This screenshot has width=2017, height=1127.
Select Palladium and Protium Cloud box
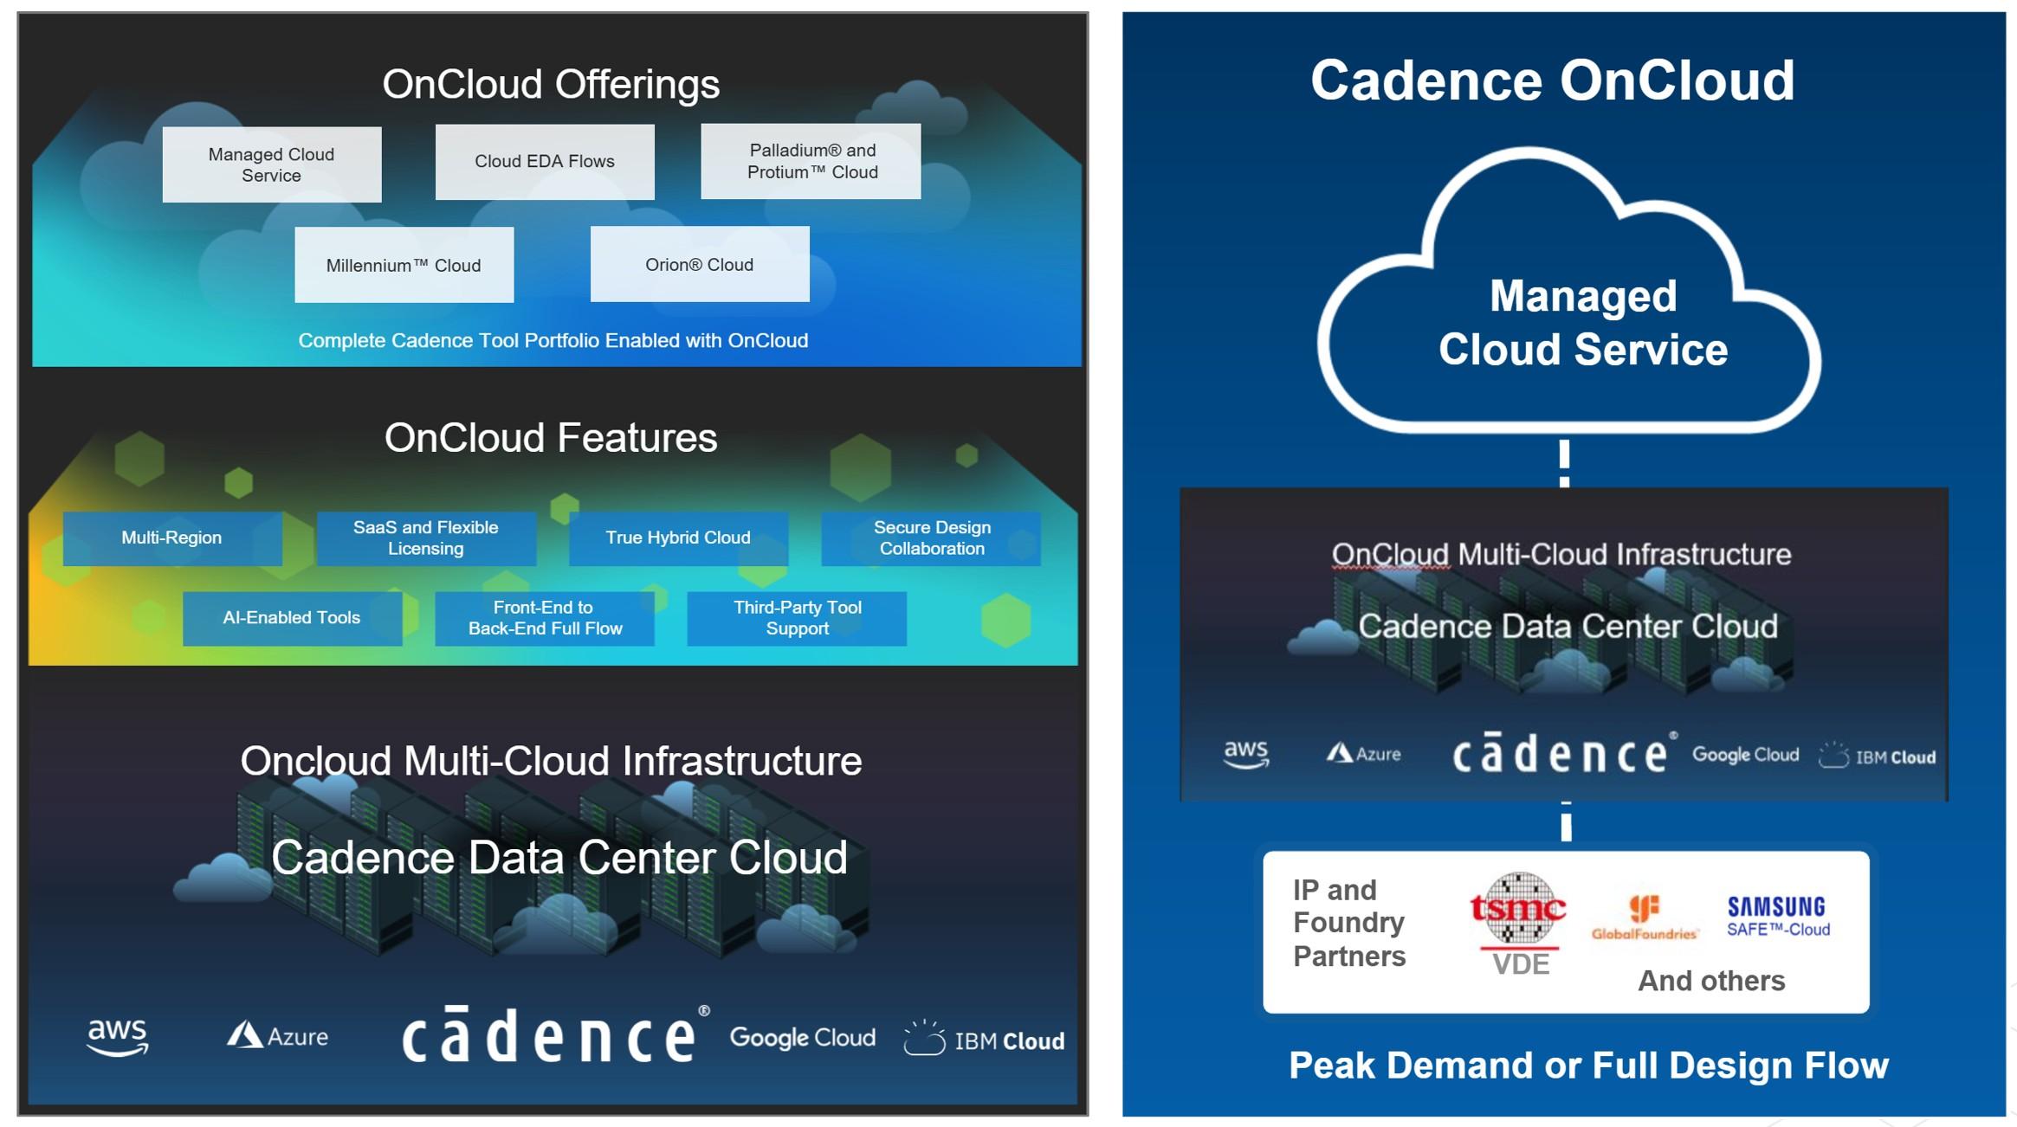(811, 161)
